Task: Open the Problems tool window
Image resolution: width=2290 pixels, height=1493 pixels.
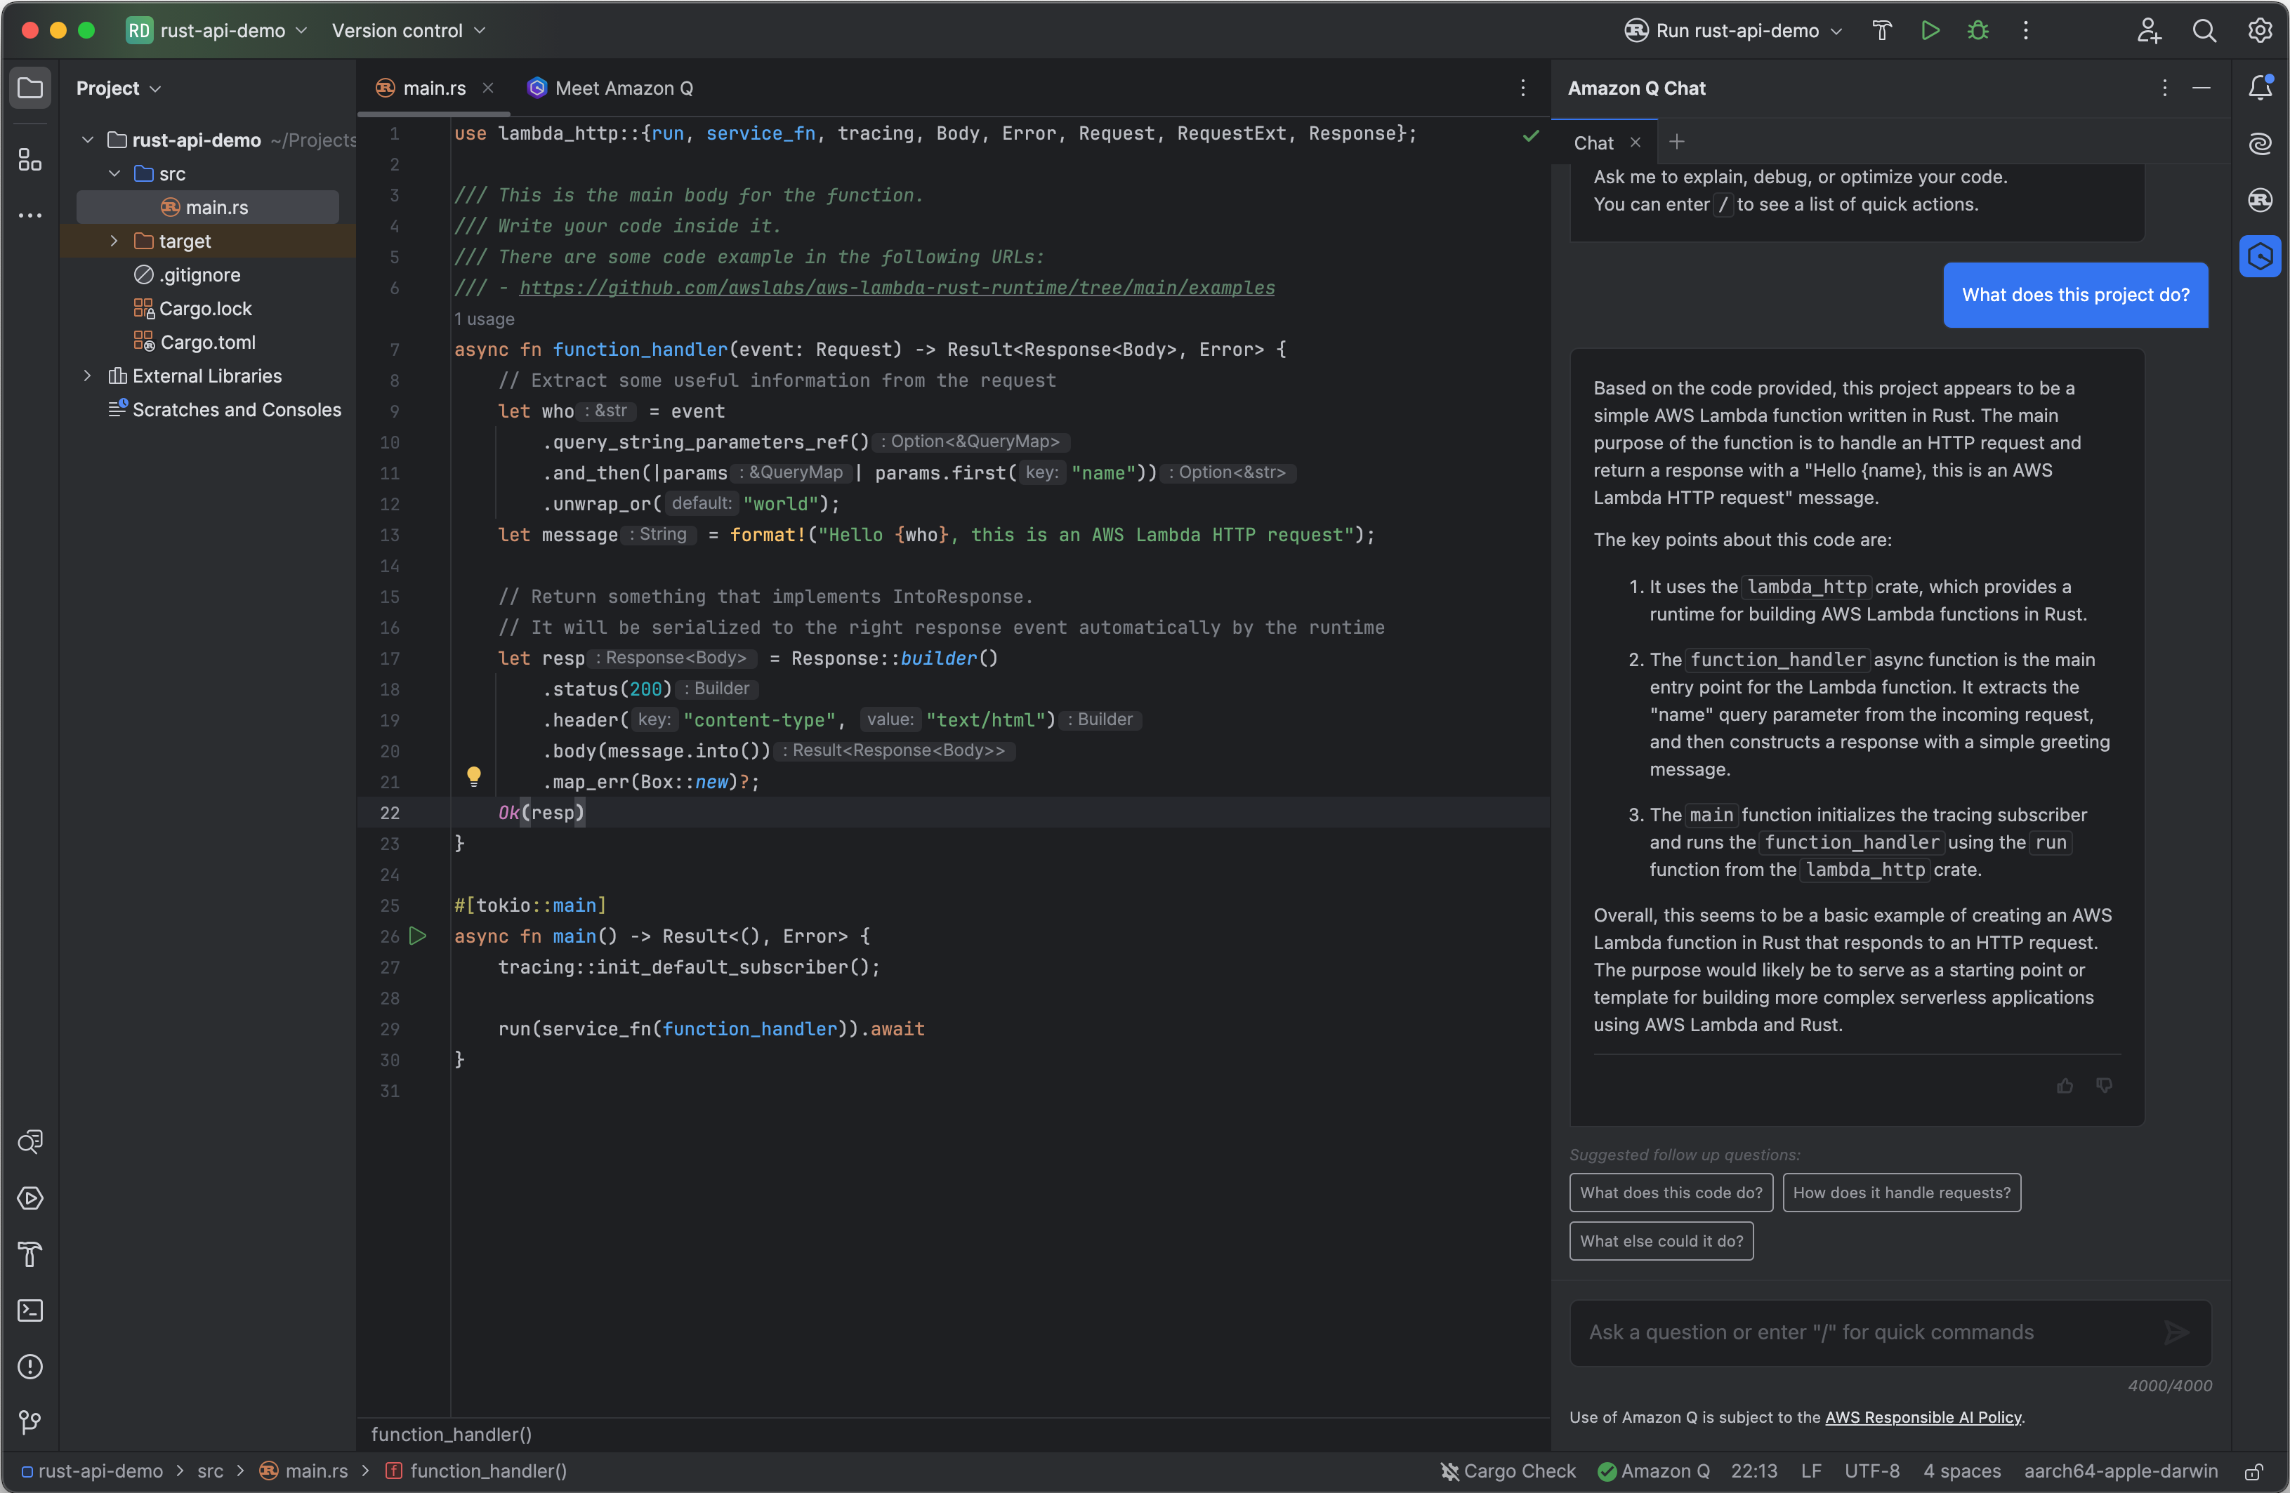Action: [x=29, y=1367]
